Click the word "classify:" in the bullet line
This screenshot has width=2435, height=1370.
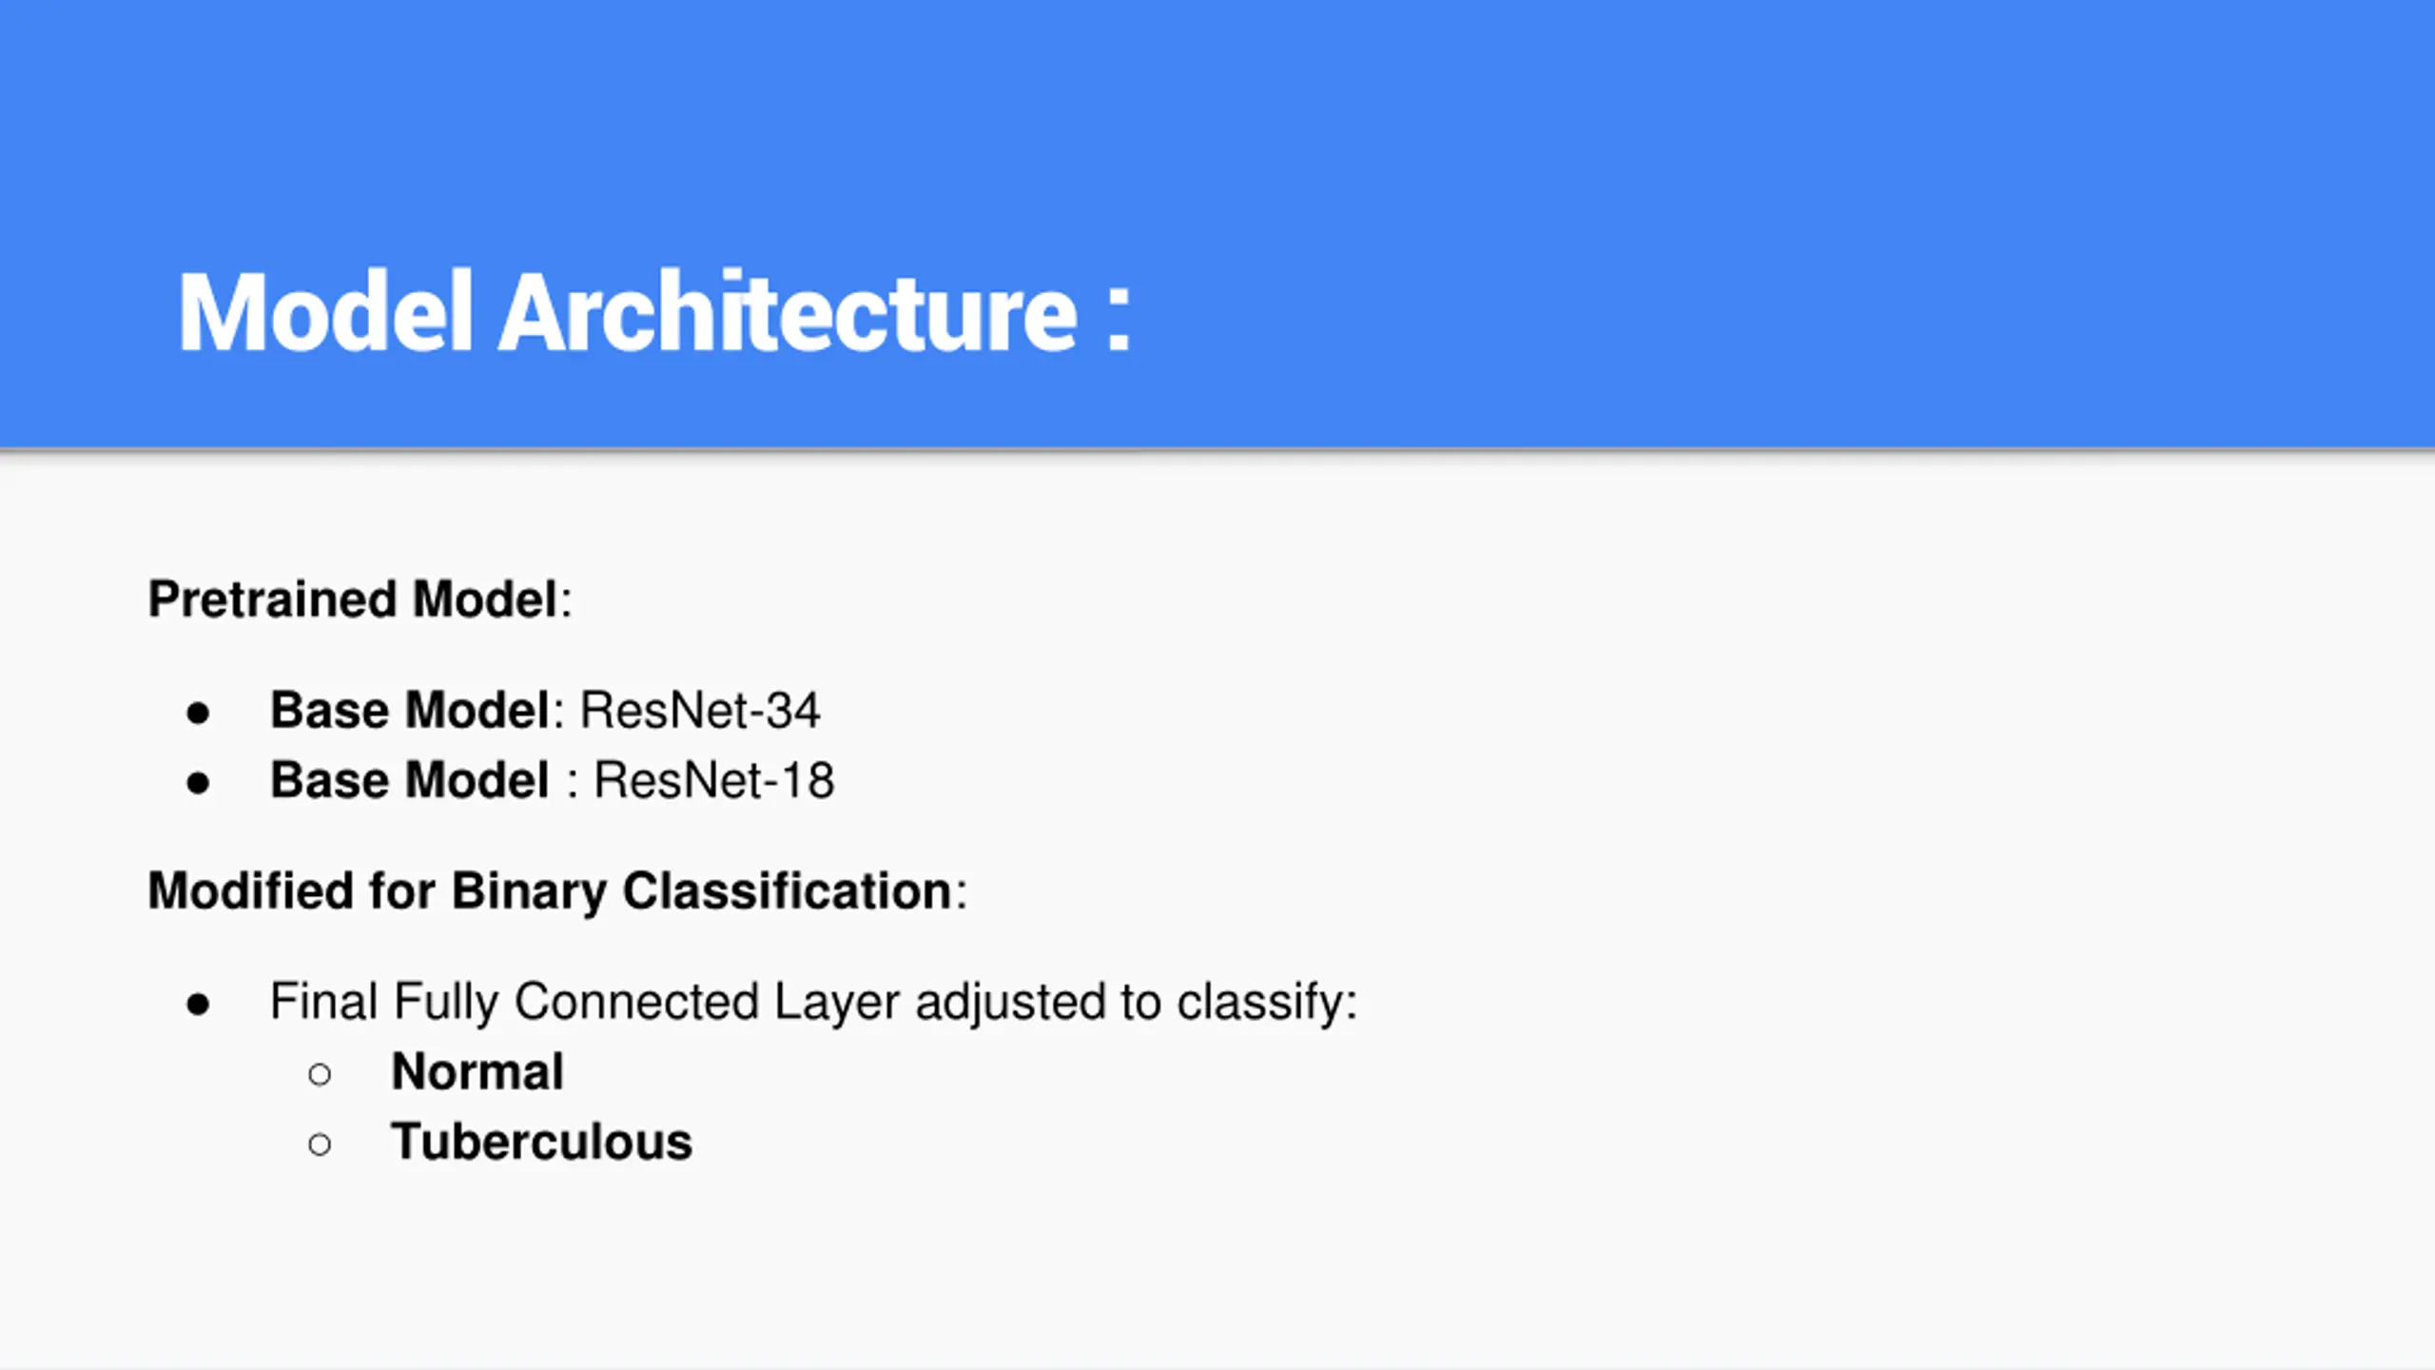(1267, 1002)
